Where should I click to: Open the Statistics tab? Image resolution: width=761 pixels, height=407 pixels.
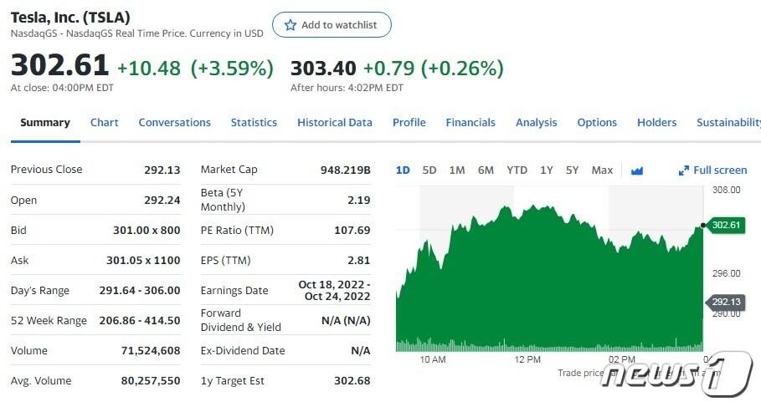[x=254, y=123]
